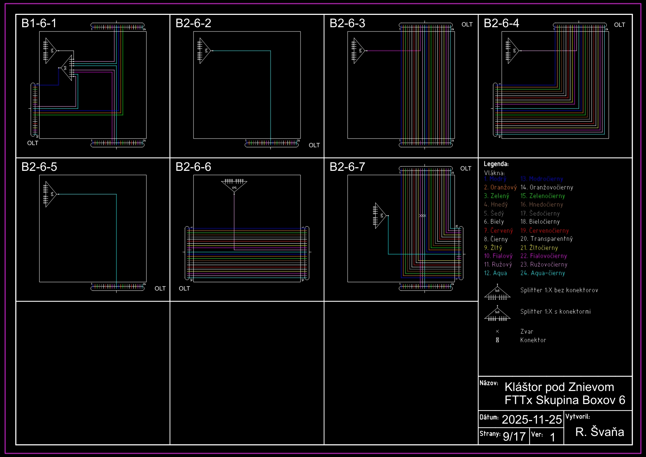Click the splitter symbol in panel B2-6-3
This screenshot has height=457, width=646.
click(359, 51)
